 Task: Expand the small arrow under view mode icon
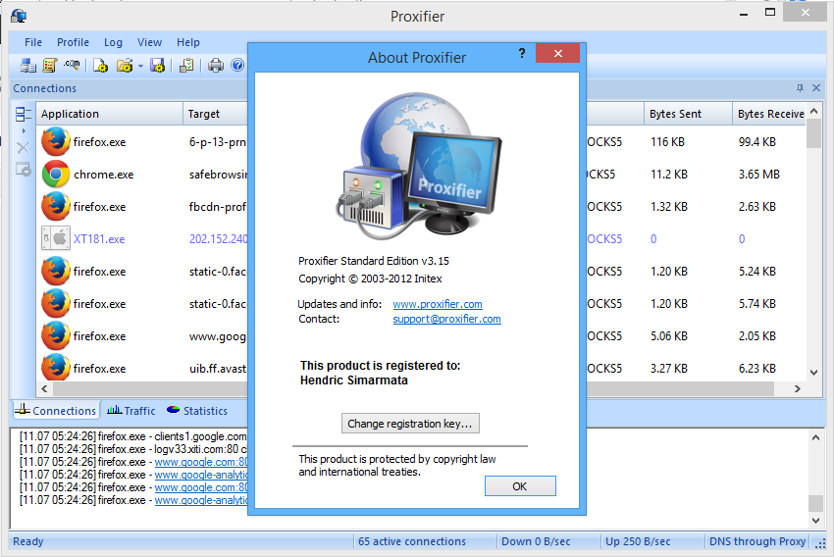point(24,130)
